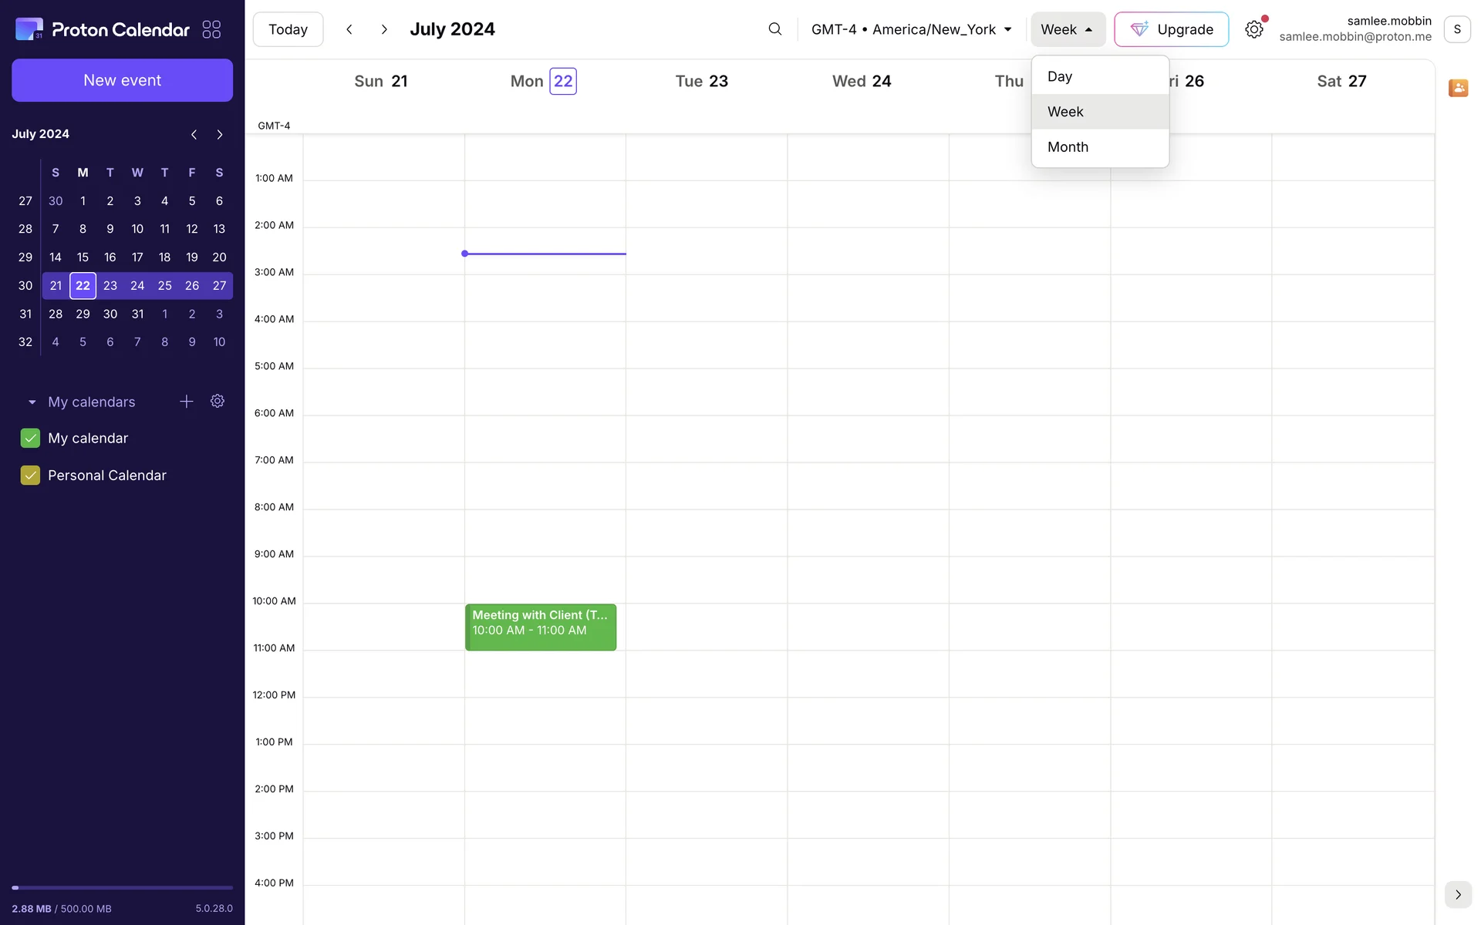Click the search magnifier icon
This screenshot has width=1481, height=925.
click(774, 29)
